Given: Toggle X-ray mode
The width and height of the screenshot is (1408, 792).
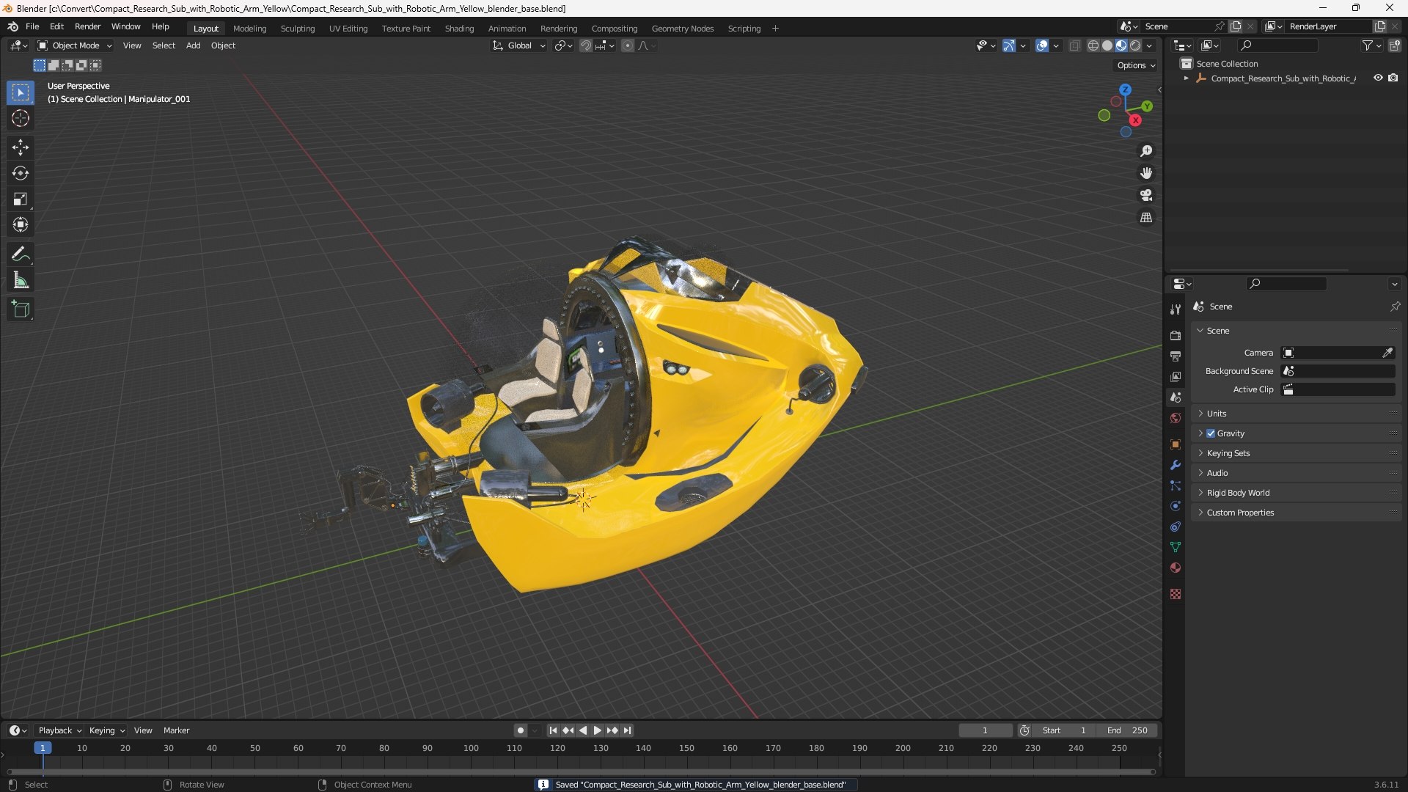Looking at the screenshot, I should click(1074, 45).
